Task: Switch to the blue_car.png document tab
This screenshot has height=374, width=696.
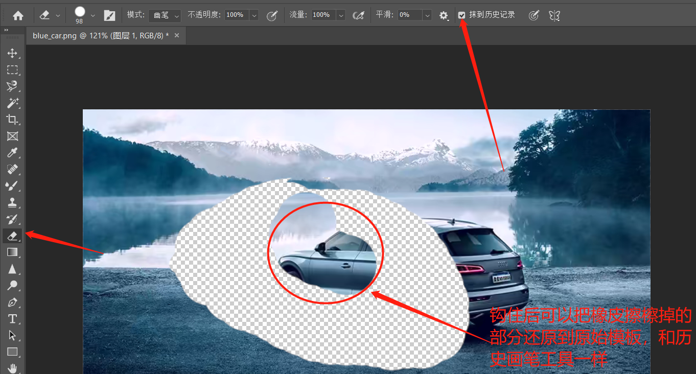Action: (x=101, y=36)
